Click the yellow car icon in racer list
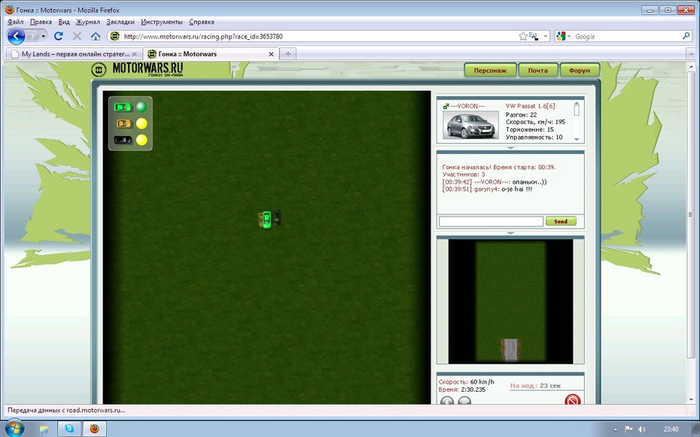 tap(123, 123)
